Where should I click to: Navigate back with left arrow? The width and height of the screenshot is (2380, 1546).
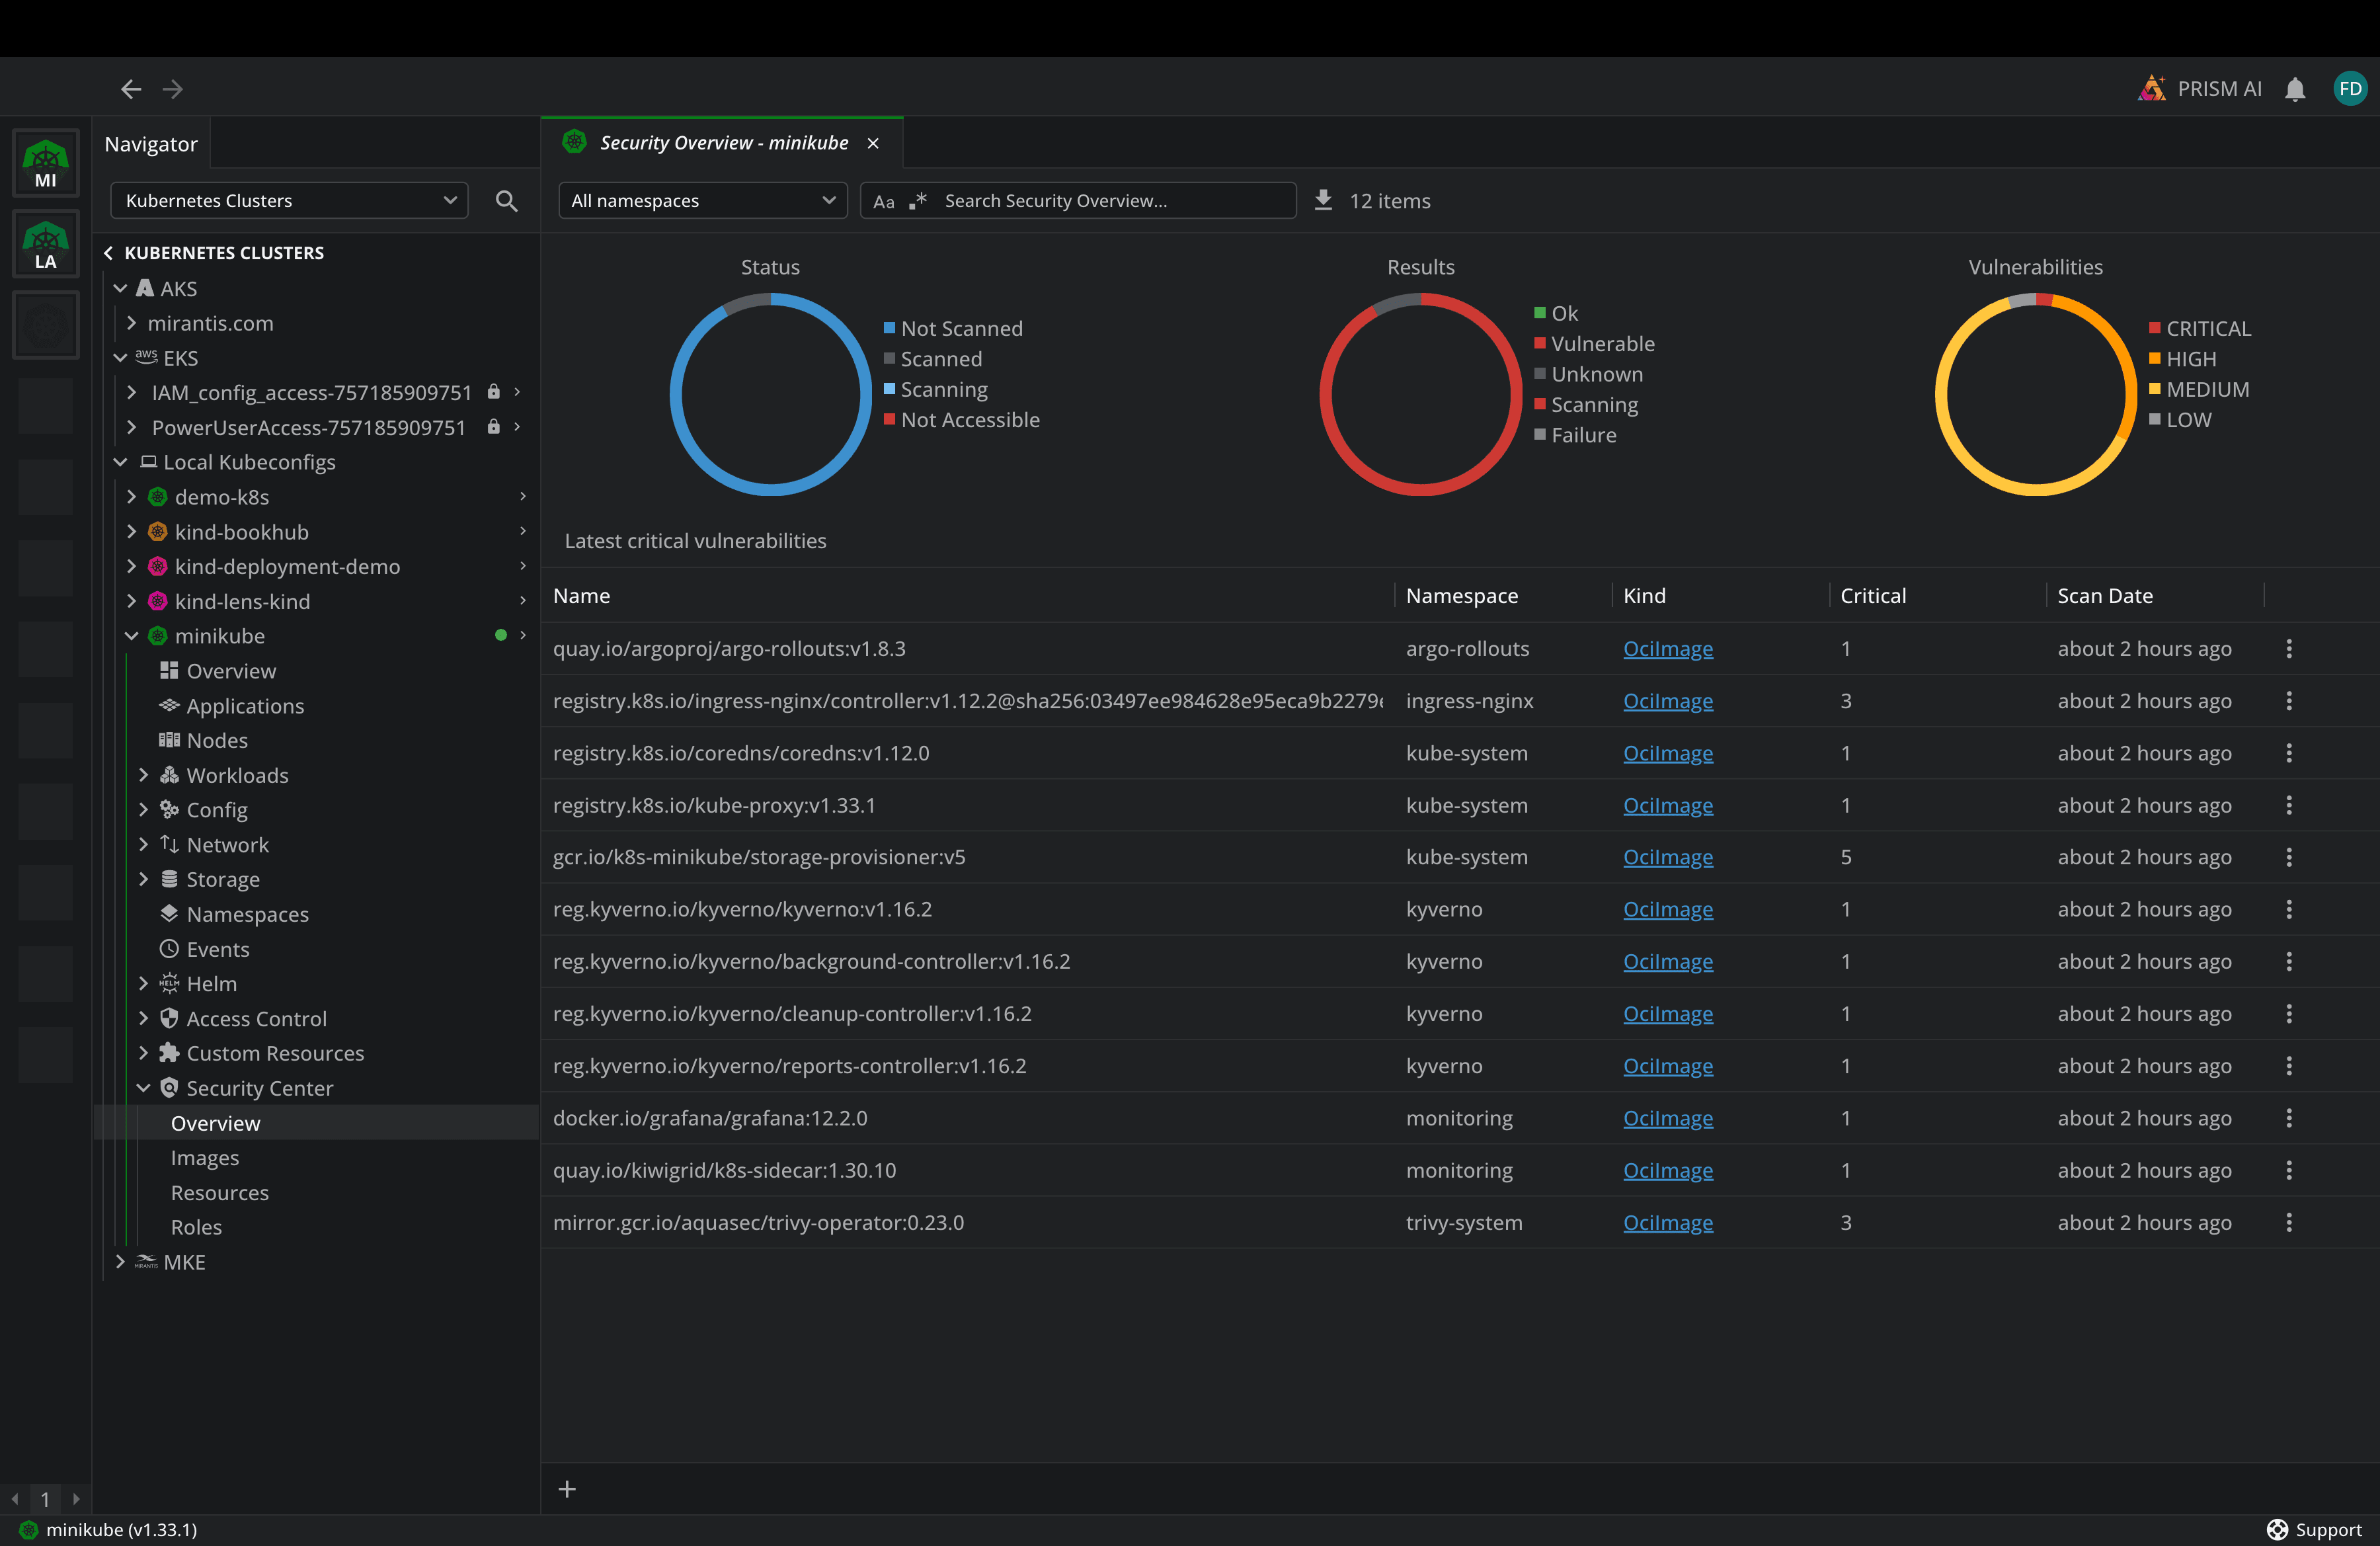[131, 89]
